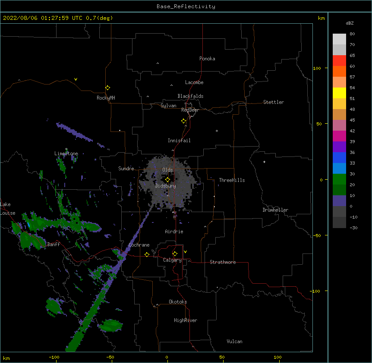This screenshot has width=372, height=363.
Task: Click the white asterisk marker east of Innisfail
Action: [x=217, y=131]
